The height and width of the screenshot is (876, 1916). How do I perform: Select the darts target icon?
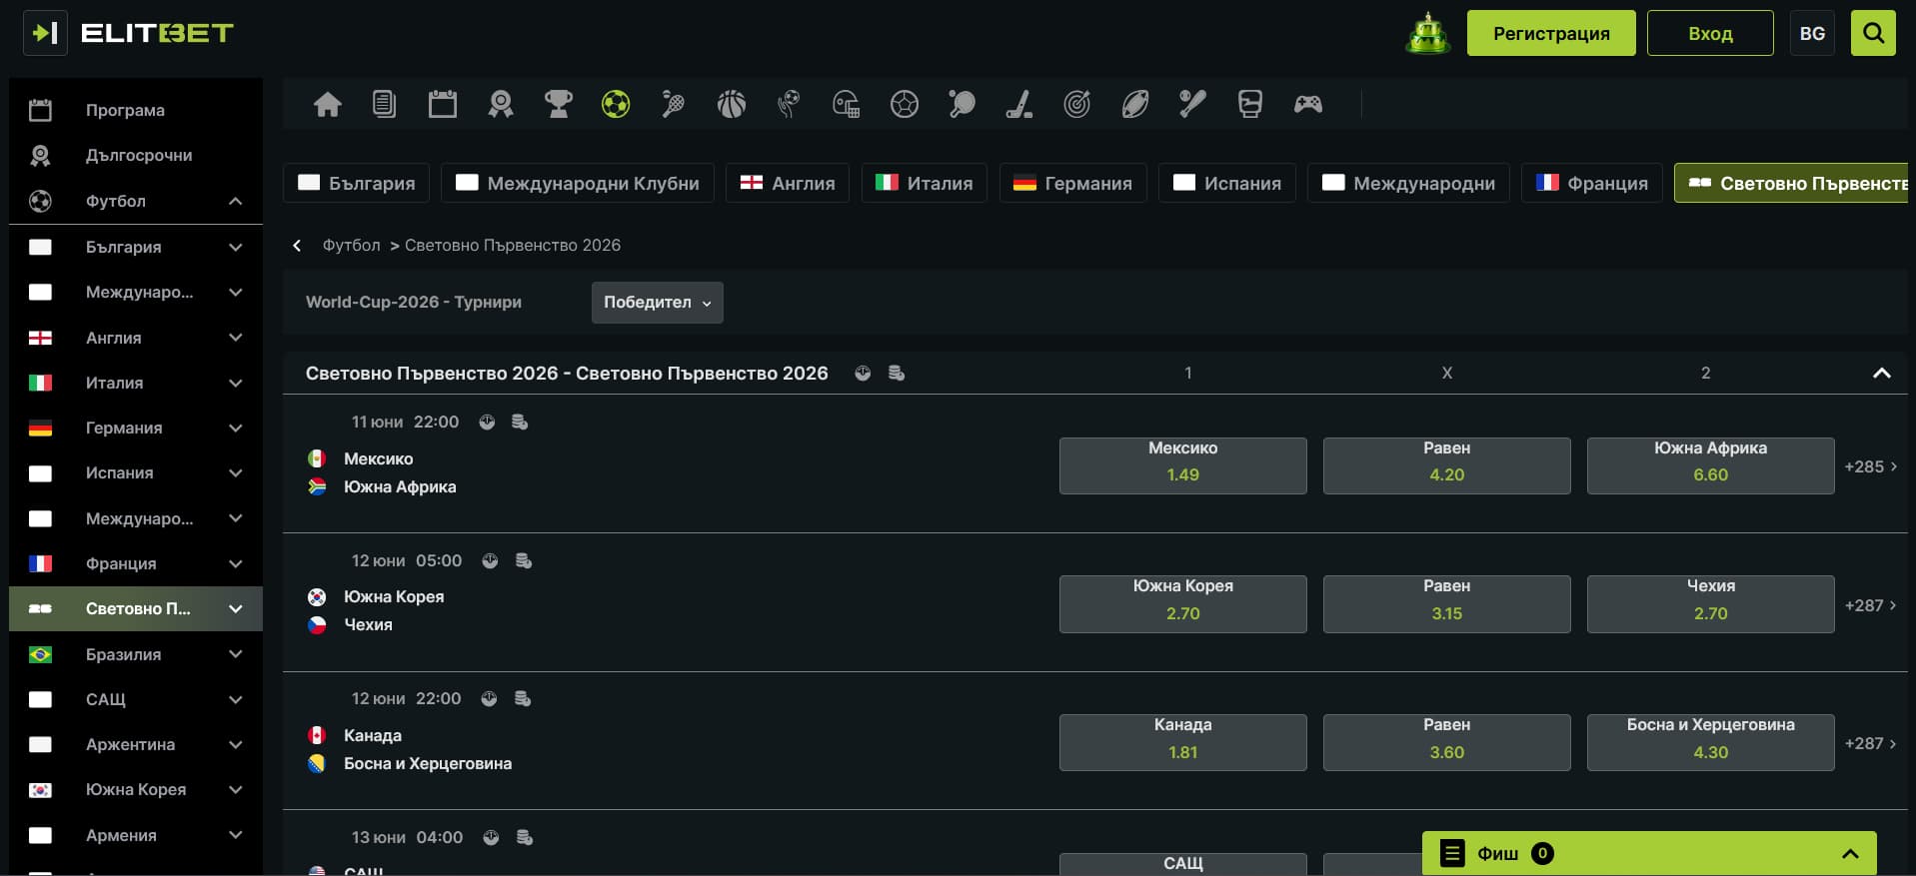pyautogui.click(x=1077, y=104)
